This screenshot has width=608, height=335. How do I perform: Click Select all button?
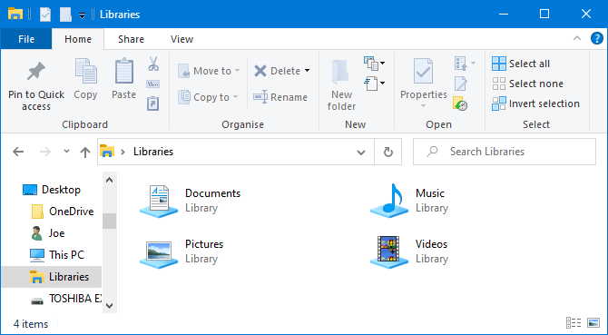(x=521, y=64)
